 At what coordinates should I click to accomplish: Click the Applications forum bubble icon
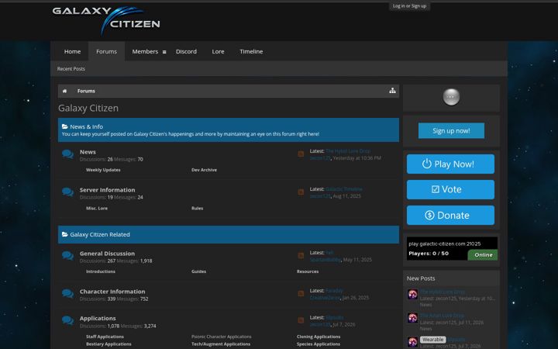click(x=67, y=320)
